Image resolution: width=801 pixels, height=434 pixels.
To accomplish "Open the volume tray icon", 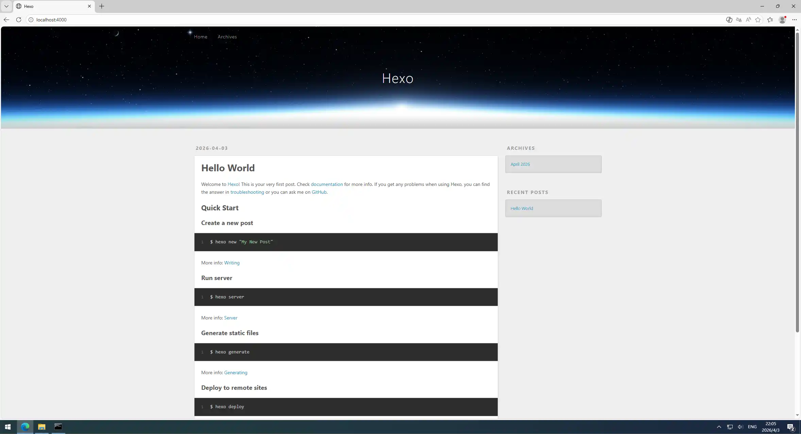I will tap(740, 427).
